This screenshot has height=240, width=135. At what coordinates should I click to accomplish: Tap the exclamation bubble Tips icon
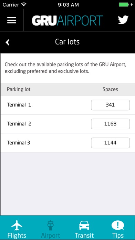pos(118,226)
